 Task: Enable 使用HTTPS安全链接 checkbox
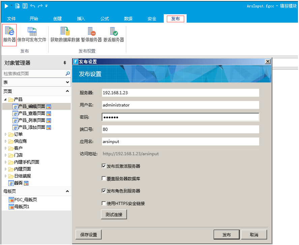pos(104,203)
